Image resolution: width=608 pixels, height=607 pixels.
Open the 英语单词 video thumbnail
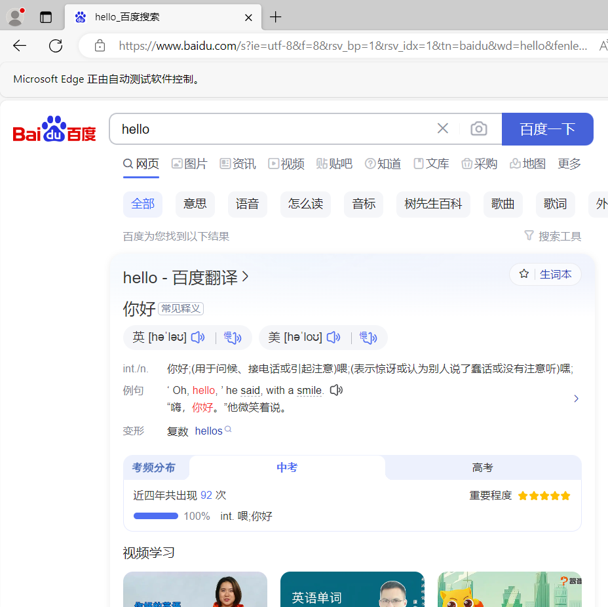pos(352,589)
